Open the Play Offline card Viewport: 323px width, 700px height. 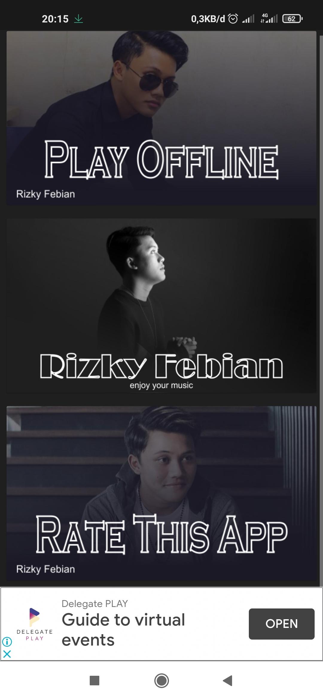pos(161,118)
